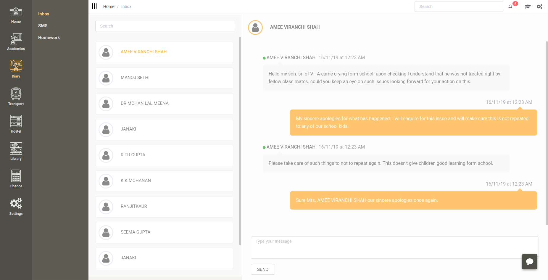Click the Home breadcrumb link
The image size is (548, 280).
point(109,7)
